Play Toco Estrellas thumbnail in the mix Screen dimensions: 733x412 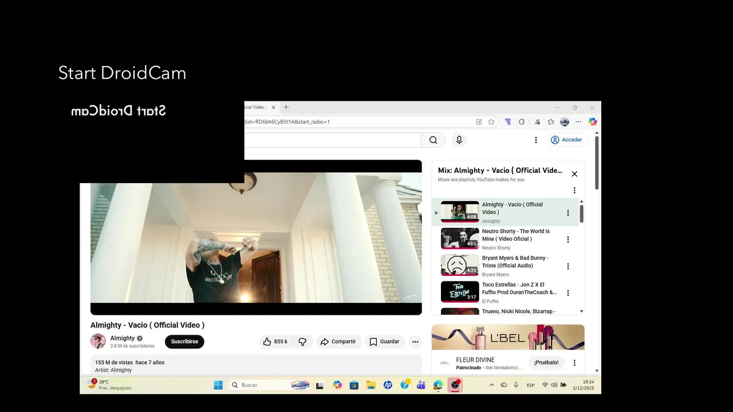click(460, 292)
